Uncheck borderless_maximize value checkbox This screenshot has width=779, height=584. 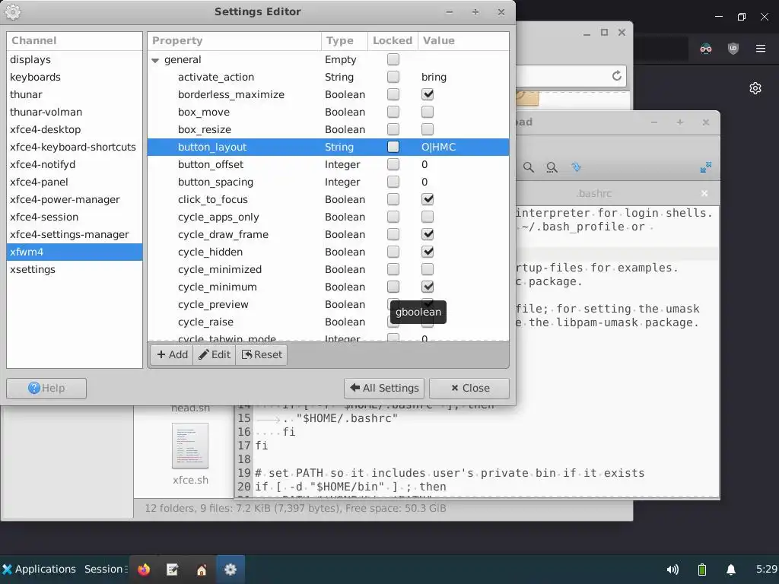428,94
